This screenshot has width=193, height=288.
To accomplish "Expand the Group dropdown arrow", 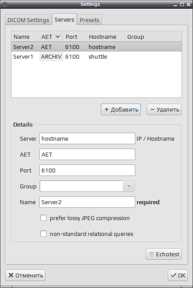I will coord(129,186).
